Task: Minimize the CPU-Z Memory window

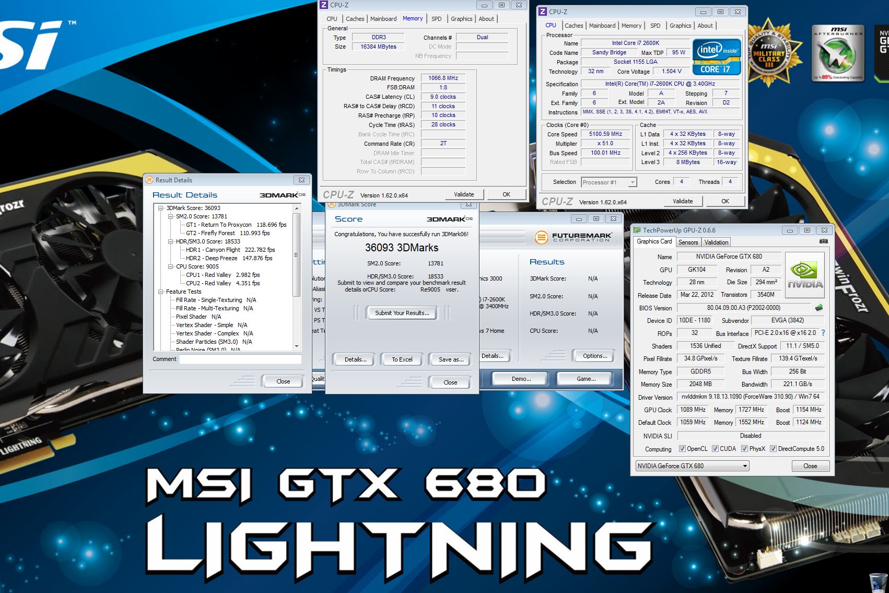Action: (484, 5)
